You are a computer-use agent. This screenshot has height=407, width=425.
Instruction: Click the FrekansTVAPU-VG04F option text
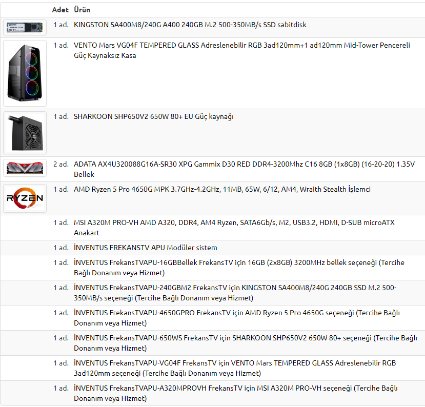(x=235, y=368)
